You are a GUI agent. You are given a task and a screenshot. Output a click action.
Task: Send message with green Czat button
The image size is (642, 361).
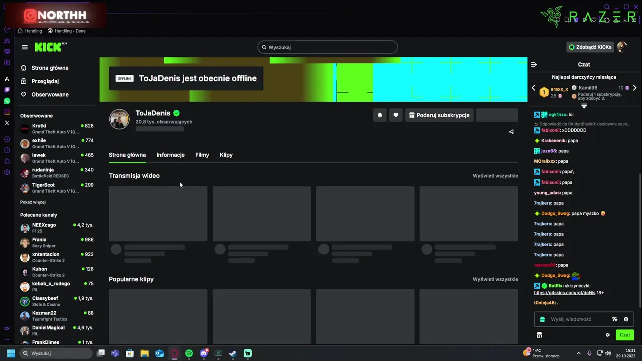pyautogui.click(x=625, y=335)
